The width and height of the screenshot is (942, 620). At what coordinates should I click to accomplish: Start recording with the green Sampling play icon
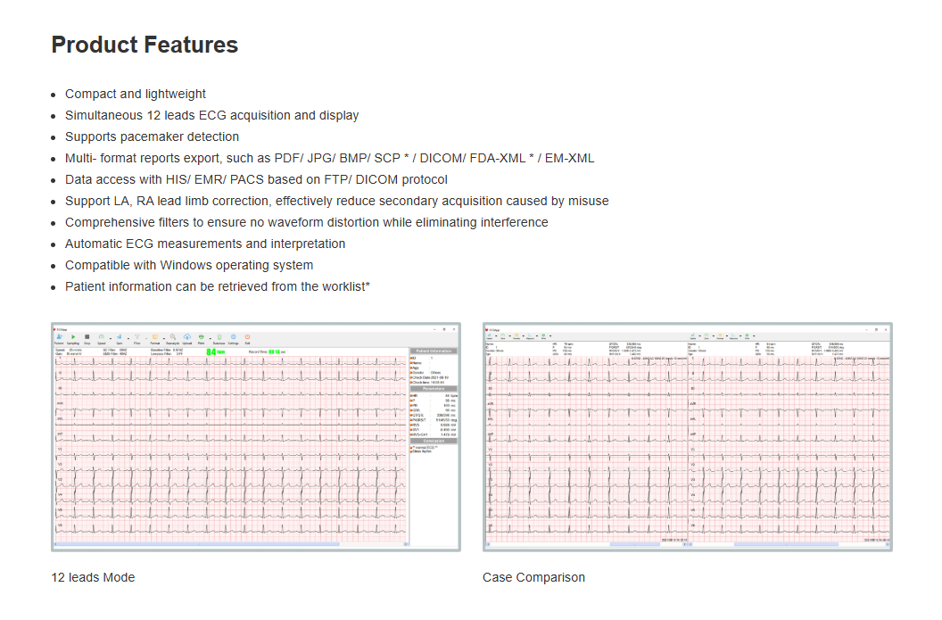tap(73, 337)
